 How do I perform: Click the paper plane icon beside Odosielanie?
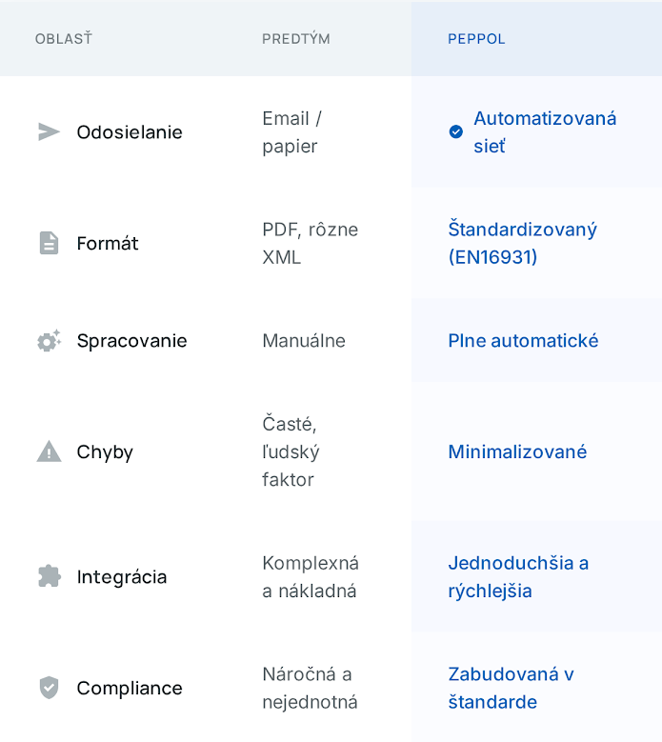49,132
